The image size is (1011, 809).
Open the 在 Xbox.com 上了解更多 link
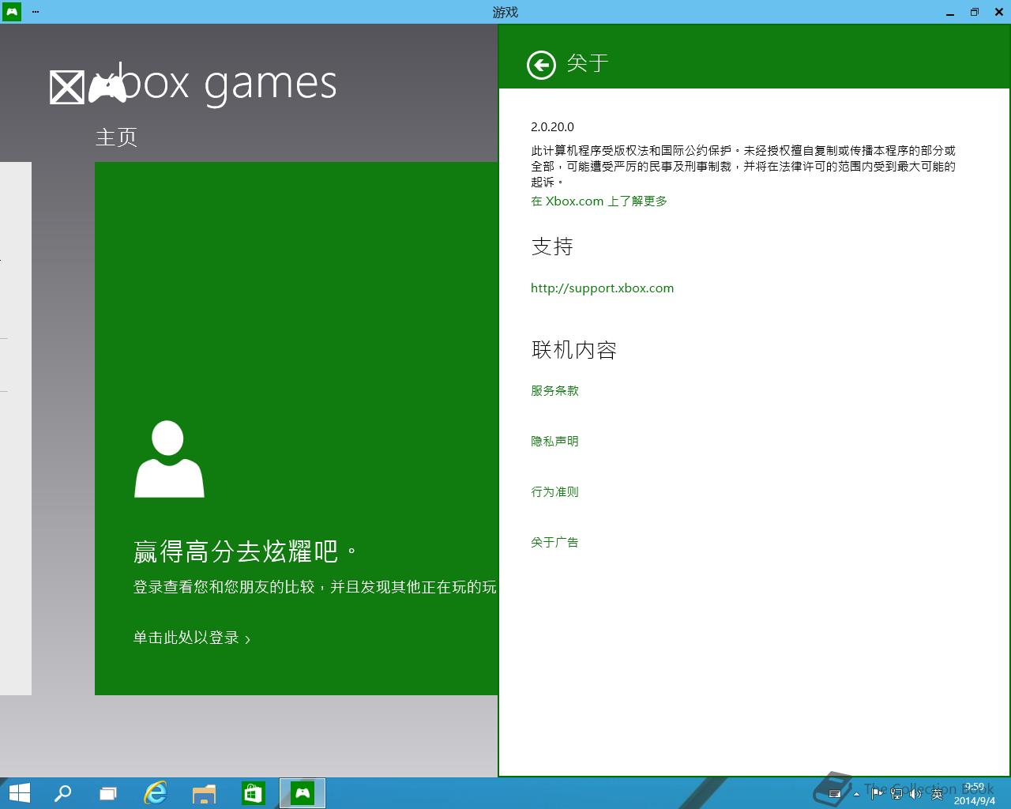coord(599,201)
